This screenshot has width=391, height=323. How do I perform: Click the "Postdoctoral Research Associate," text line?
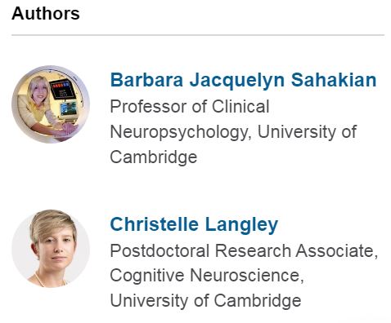click(244, 250)
